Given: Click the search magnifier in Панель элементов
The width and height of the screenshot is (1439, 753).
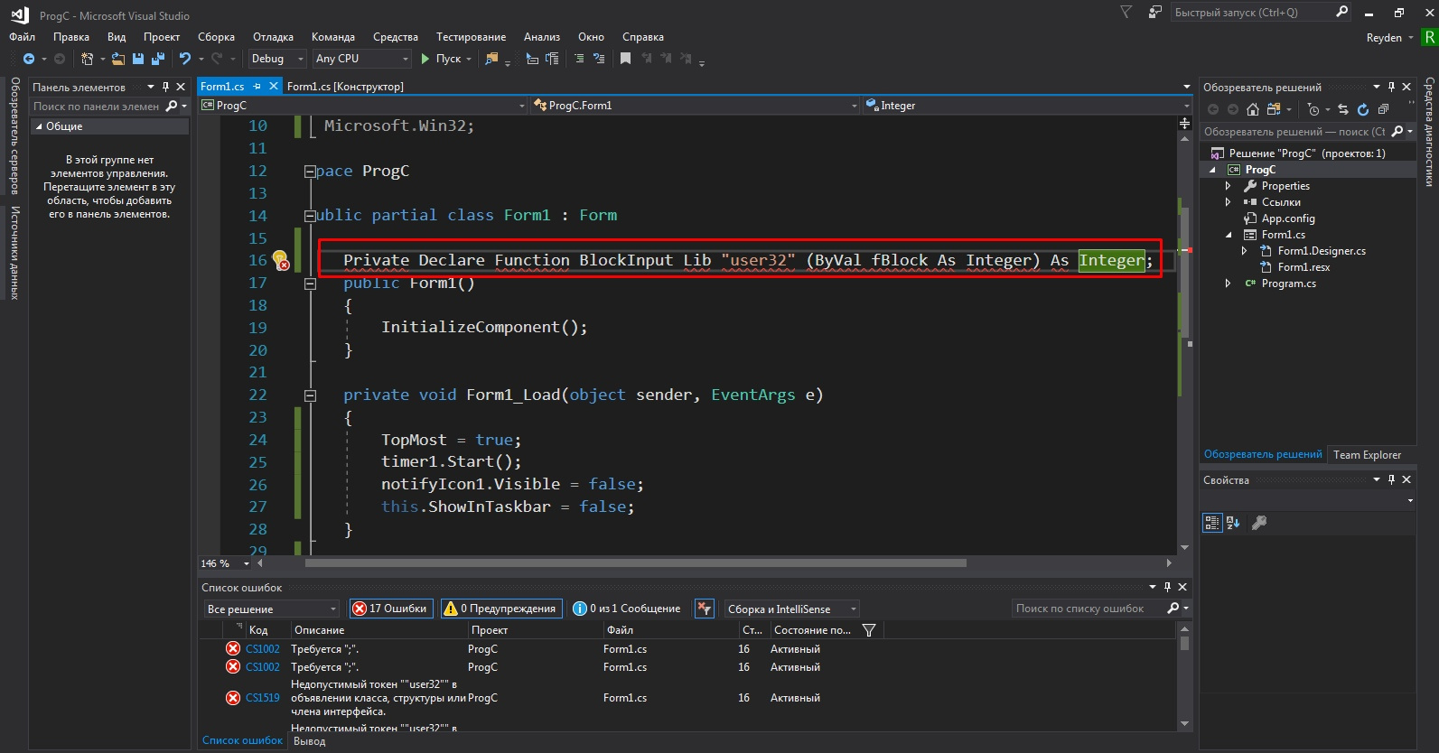Looking at the screenshot, I should [x=172, y=106].
